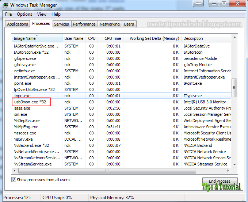
Task: Toggle Show processes from all users checkbox
Action: [x=14, y=180]
